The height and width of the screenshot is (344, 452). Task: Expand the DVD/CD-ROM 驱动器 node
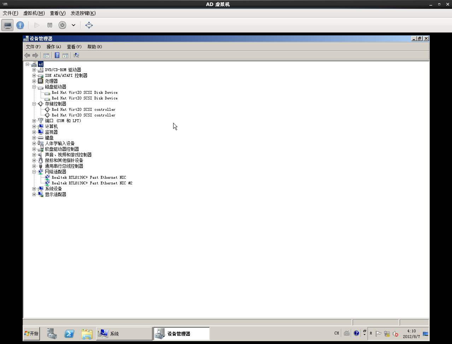(x=34, y=70)
